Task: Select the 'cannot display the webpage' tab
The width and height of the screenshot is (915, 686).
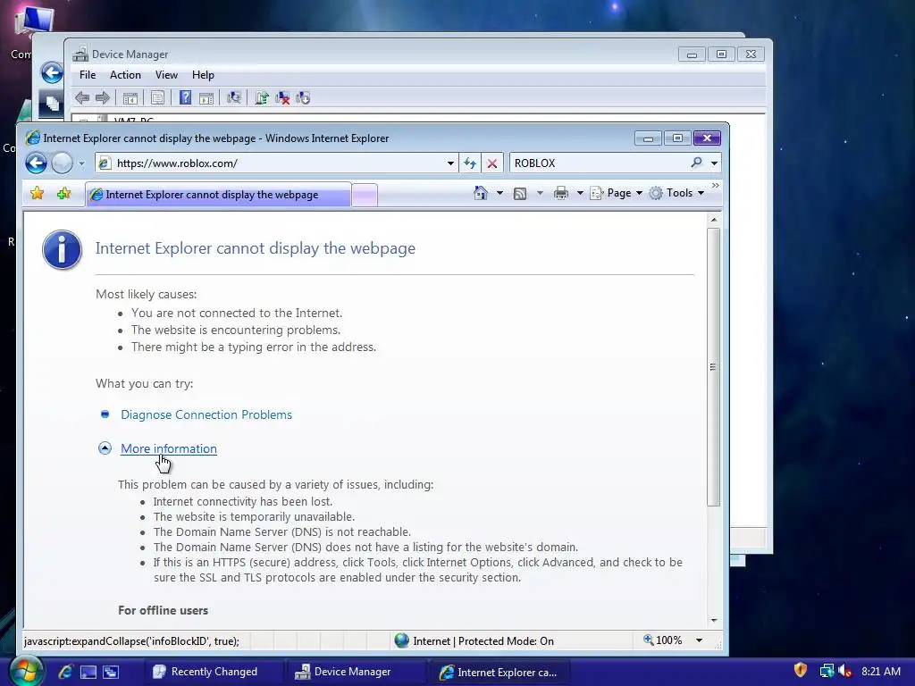Action: (218, 195)
